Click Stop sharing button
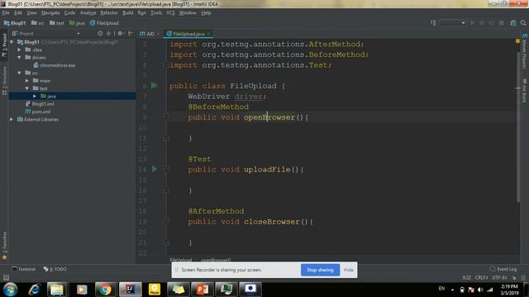Screen dimensions: 529x297 [320, 270]
